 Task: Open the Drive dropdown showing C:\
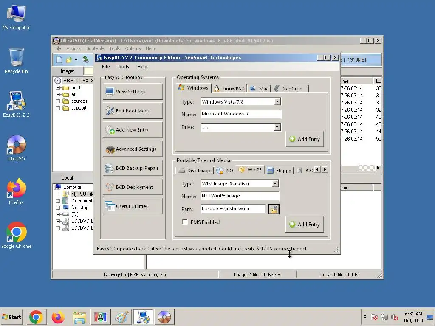click(277, 127)
